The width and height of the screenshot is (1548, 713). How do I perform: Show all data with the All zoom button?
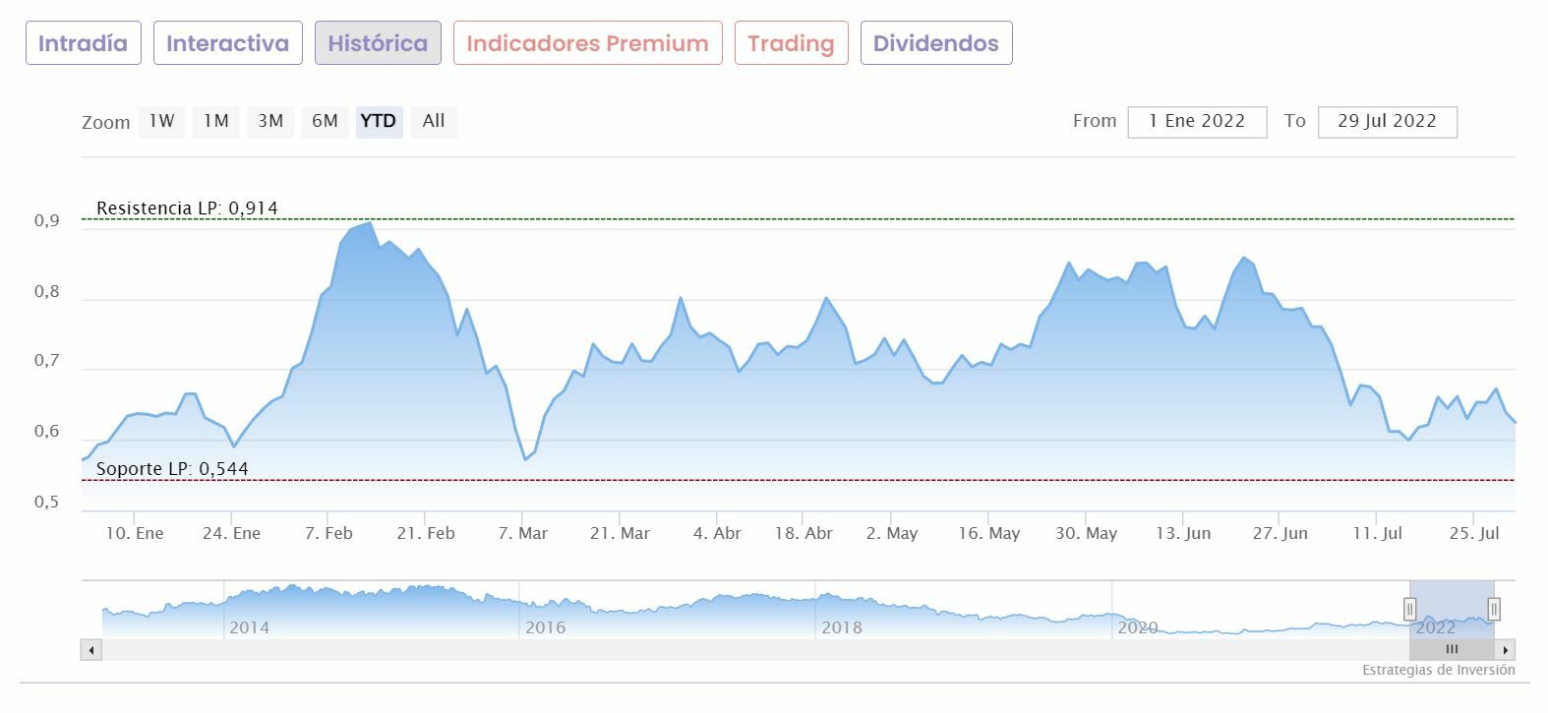click(434, 121)
